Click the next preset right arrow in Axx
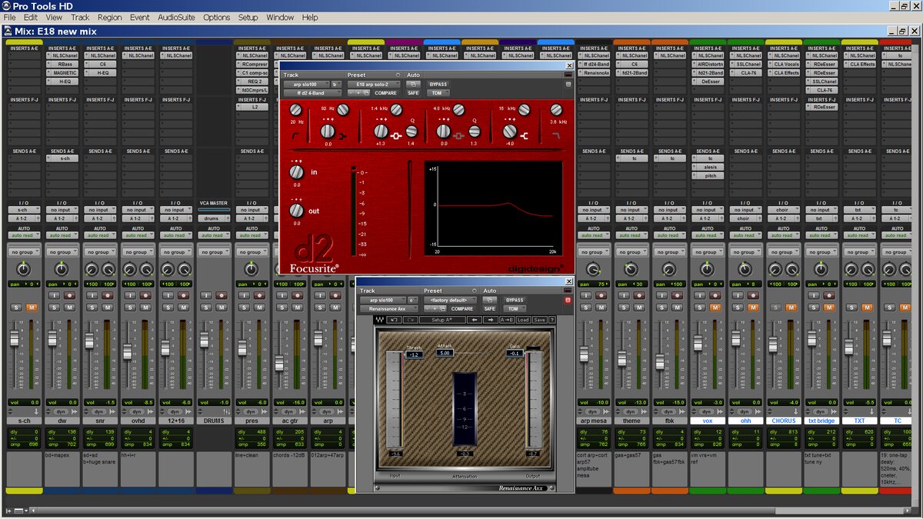The width and height of the screenshot is (923, 519). 491,320
